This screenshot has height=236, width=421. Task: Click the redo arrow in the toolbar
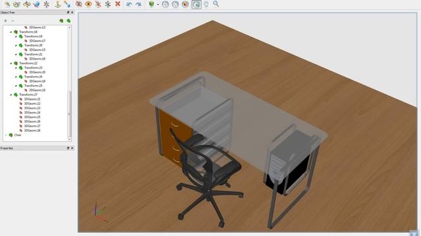tap(139, 4)
